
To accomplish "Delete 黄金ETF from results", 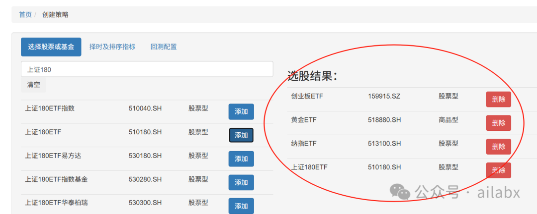I will tap(498, 123).
